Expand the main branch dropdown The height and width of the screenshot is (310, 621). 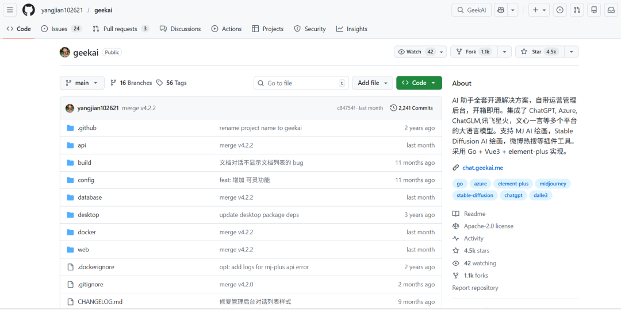coord(82,83)
